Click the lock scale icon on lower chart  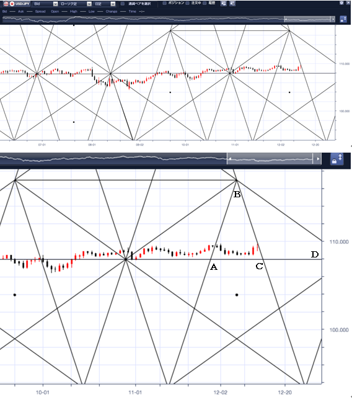click(x=337, y=159)
